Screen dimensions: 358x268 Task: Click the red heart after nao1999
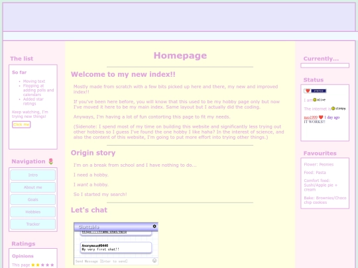(x=321, y=117)
